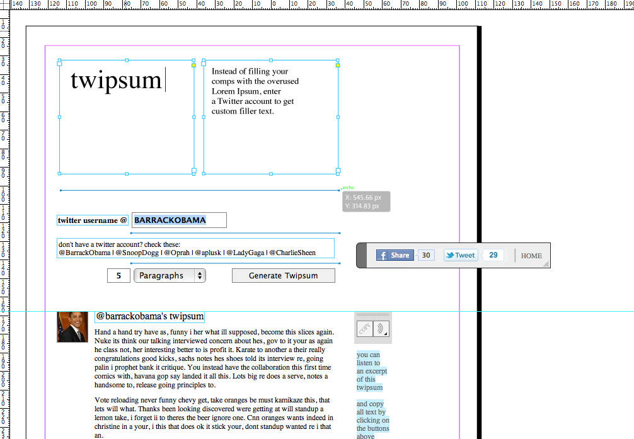Click the ruler origin corner box
The image size is (634, 439).
point(4,4)
